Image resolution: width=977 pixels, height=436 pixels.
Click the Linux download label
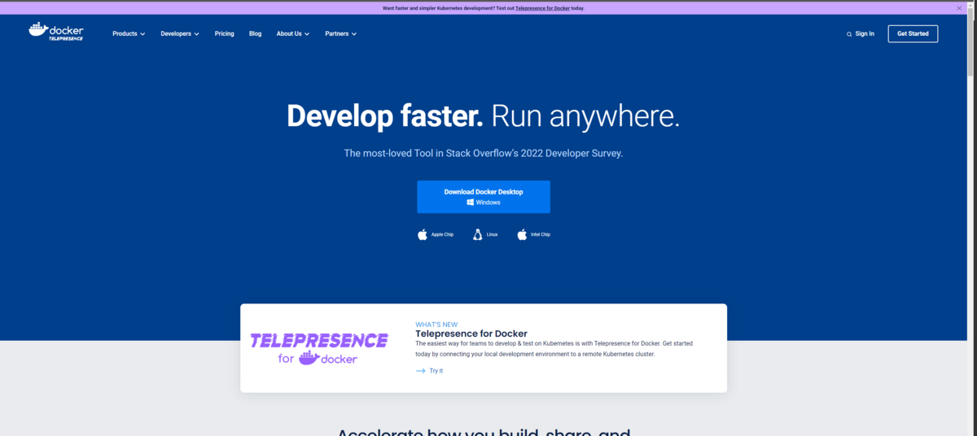[492, 234]
